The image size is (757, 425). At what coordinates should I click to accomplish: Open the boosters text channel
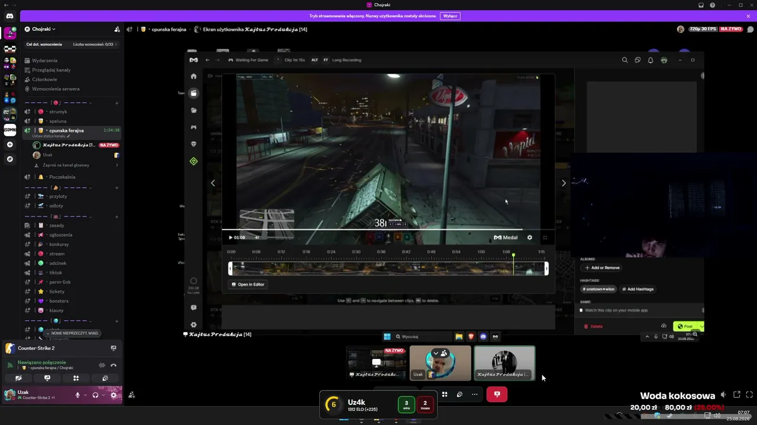tap(72, 301)
